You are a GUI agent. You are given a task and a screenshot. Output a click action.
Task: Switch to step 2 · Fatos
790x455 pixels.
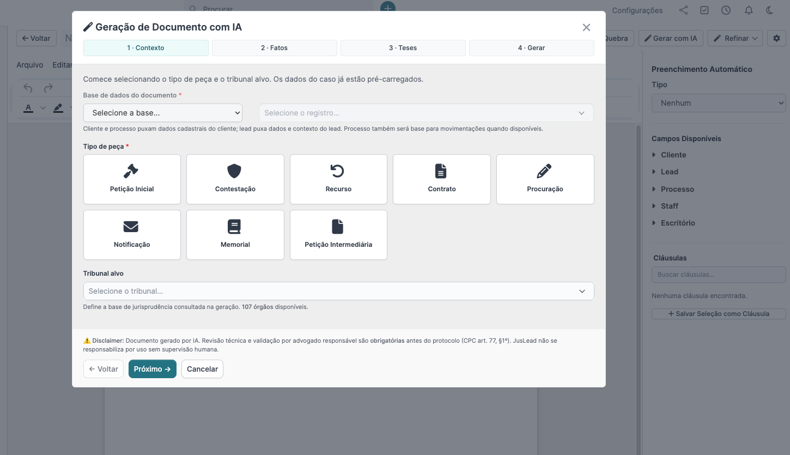275,48
